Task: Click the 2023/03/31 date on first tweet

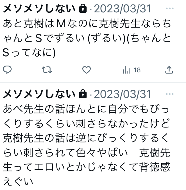Action: coord(123,9)
